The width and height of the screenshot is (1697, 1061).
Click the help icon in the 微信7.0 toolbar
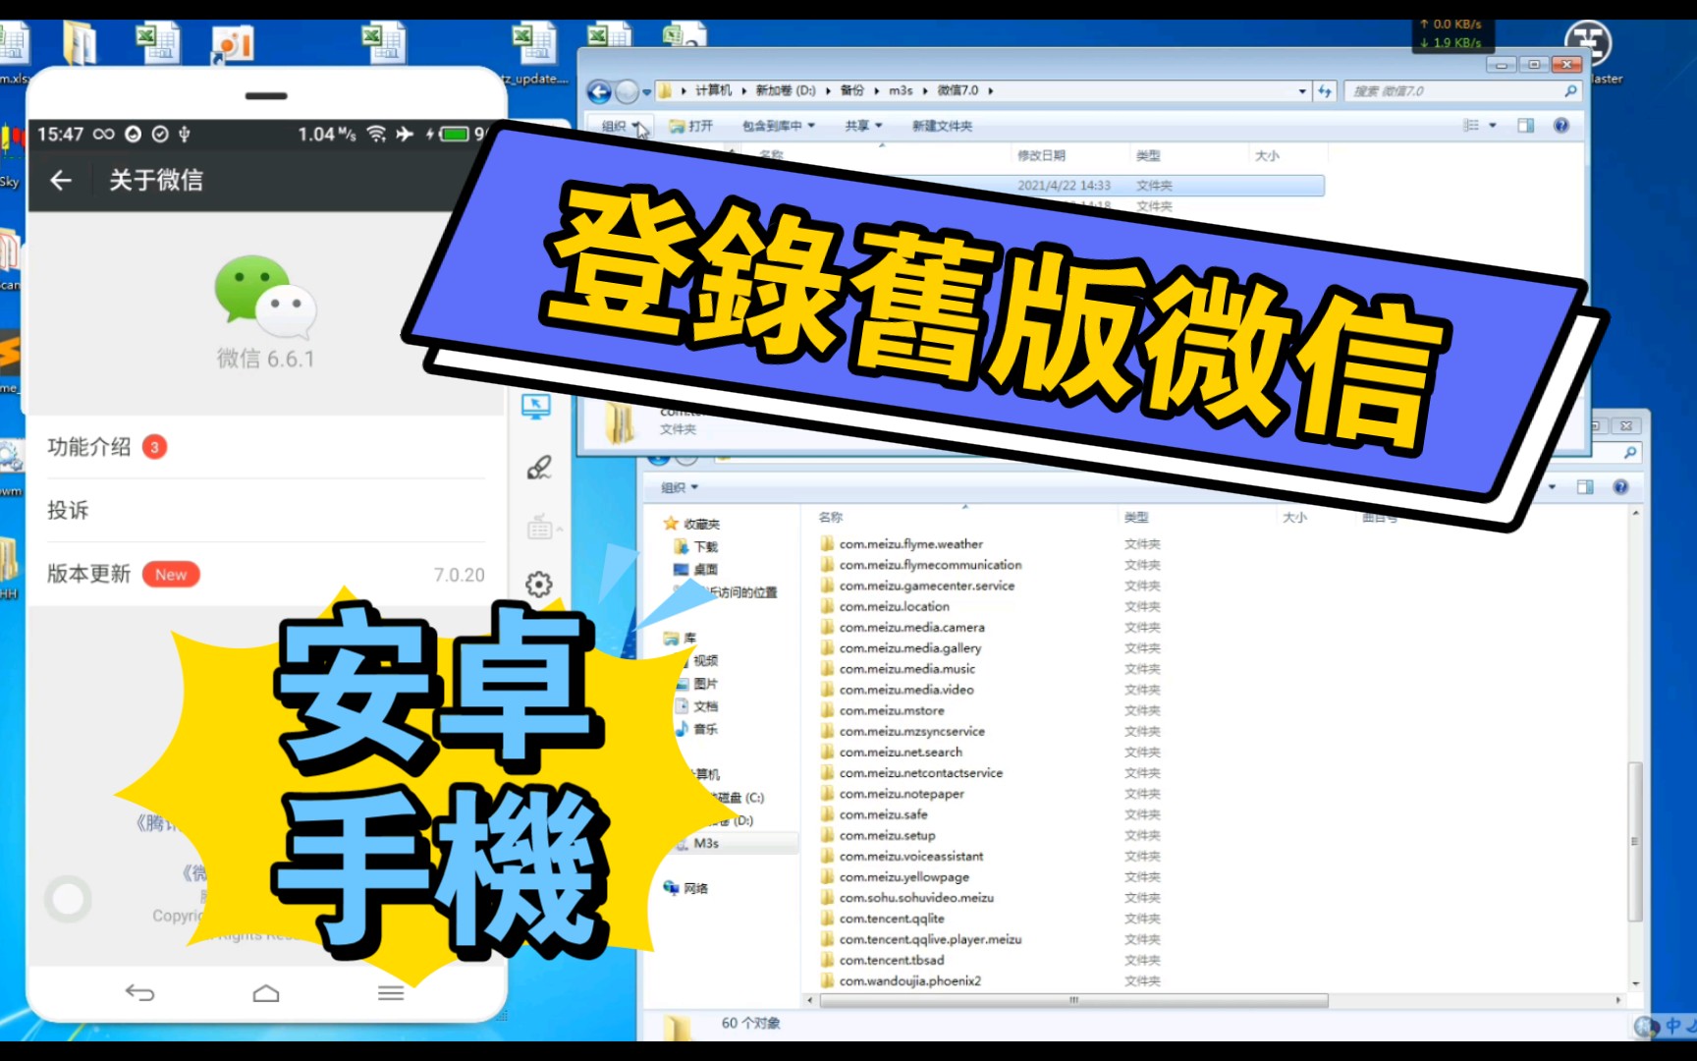tap(1561, 126)
